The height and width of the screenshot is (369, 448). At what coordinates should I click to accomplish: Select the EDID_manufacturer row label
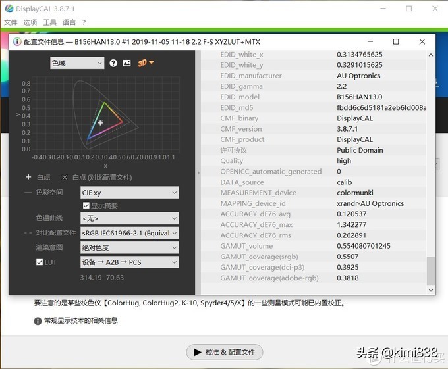click(251, 76)
